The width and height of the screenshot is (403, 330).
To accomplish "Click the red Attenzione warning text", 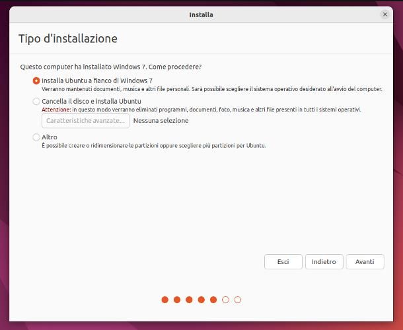I will click(x=56, y=110).
